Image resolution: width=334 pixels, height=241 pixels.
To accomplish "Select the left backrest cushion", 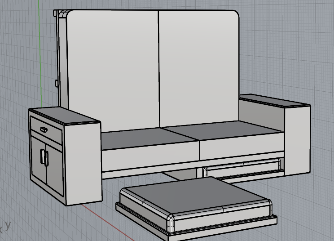I will [112, 67].
